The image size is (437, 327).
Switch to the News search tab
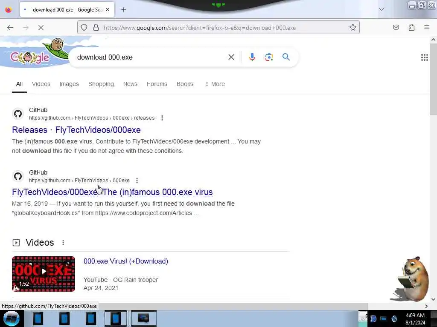pyautogui.click(x=130, y=84)
